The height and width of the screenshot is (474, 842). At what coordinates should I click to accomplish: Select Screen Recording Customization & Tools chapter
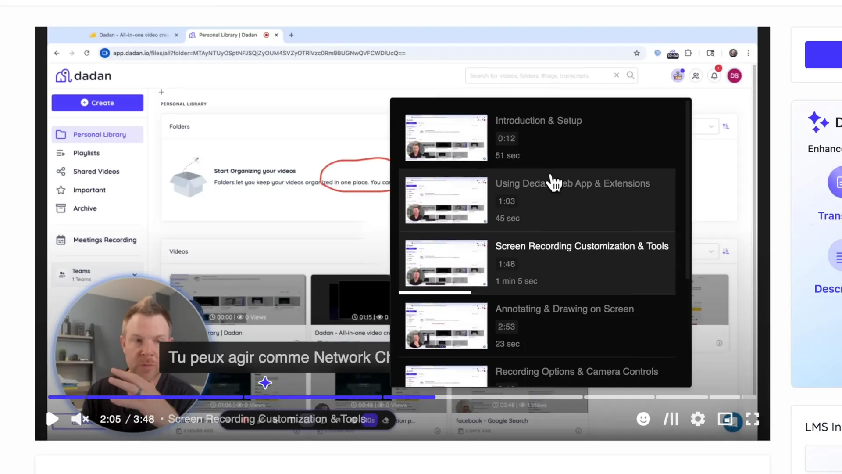coord(537,263)
